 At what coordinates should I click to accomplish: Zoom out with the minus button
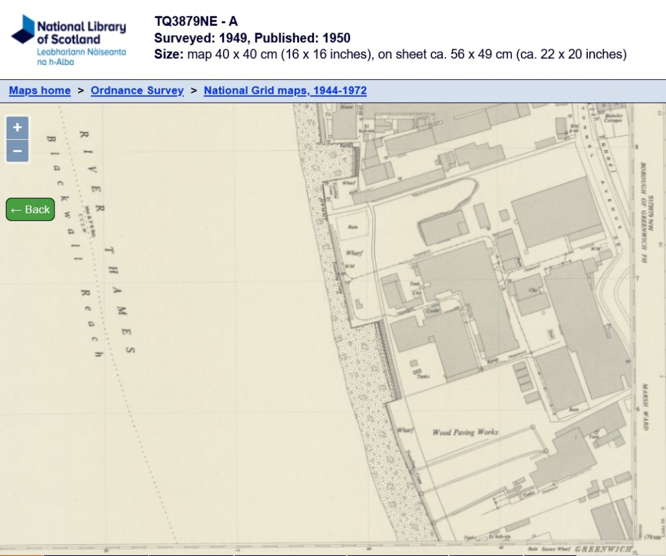pyautogui.click(x=18, y=152)
